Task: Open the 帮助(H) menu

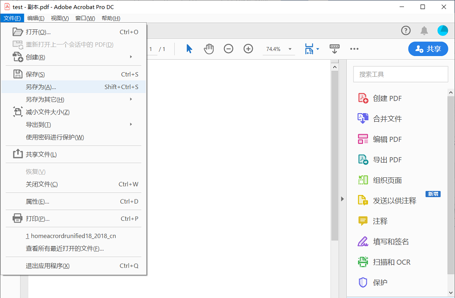Action: [x=111, y=18]
